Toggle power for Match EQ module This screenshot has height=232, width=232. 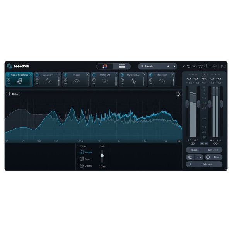pos(94,75)
